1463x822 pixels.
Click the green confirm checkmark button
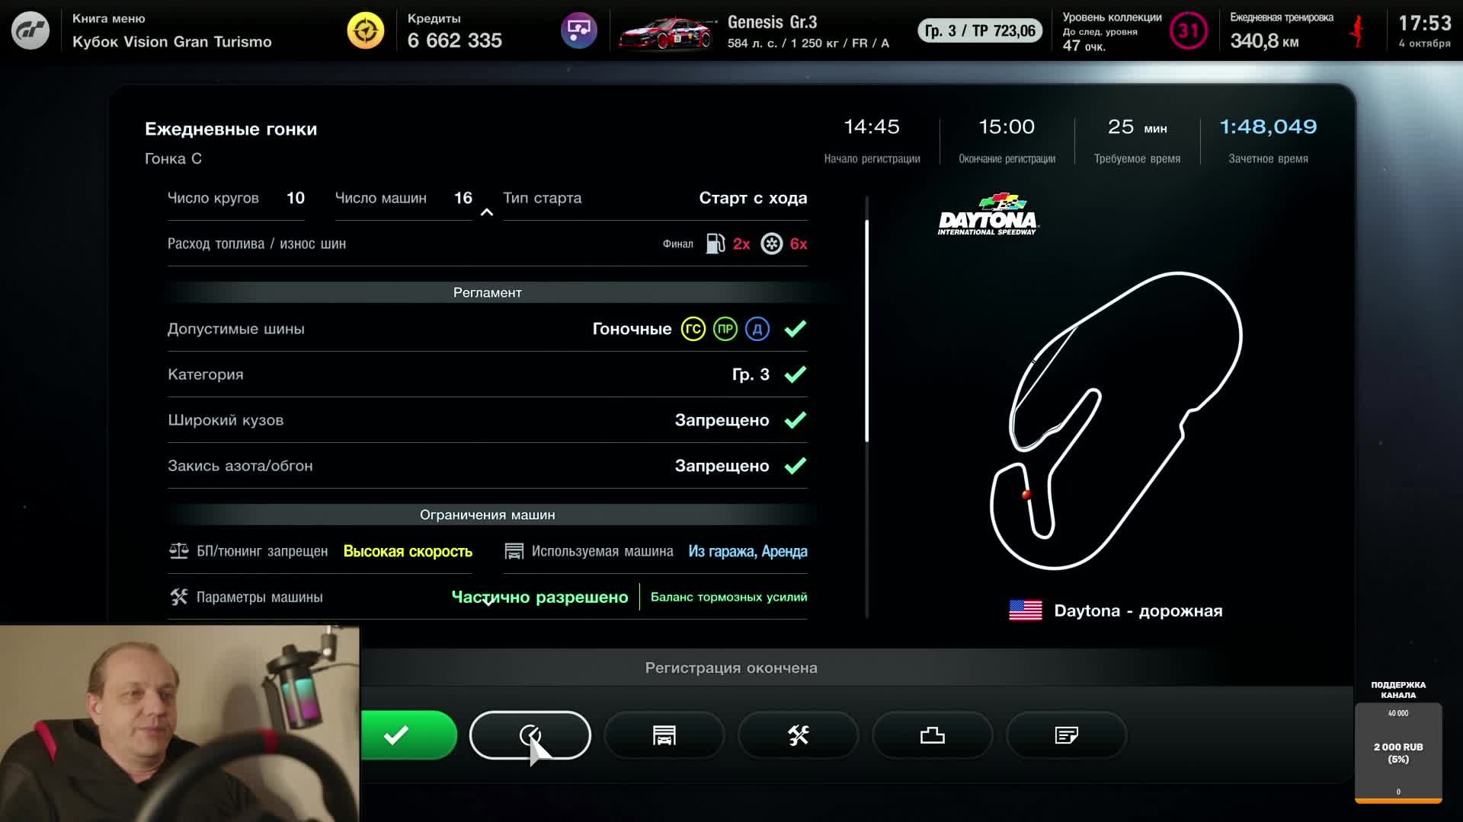[395, 735]
